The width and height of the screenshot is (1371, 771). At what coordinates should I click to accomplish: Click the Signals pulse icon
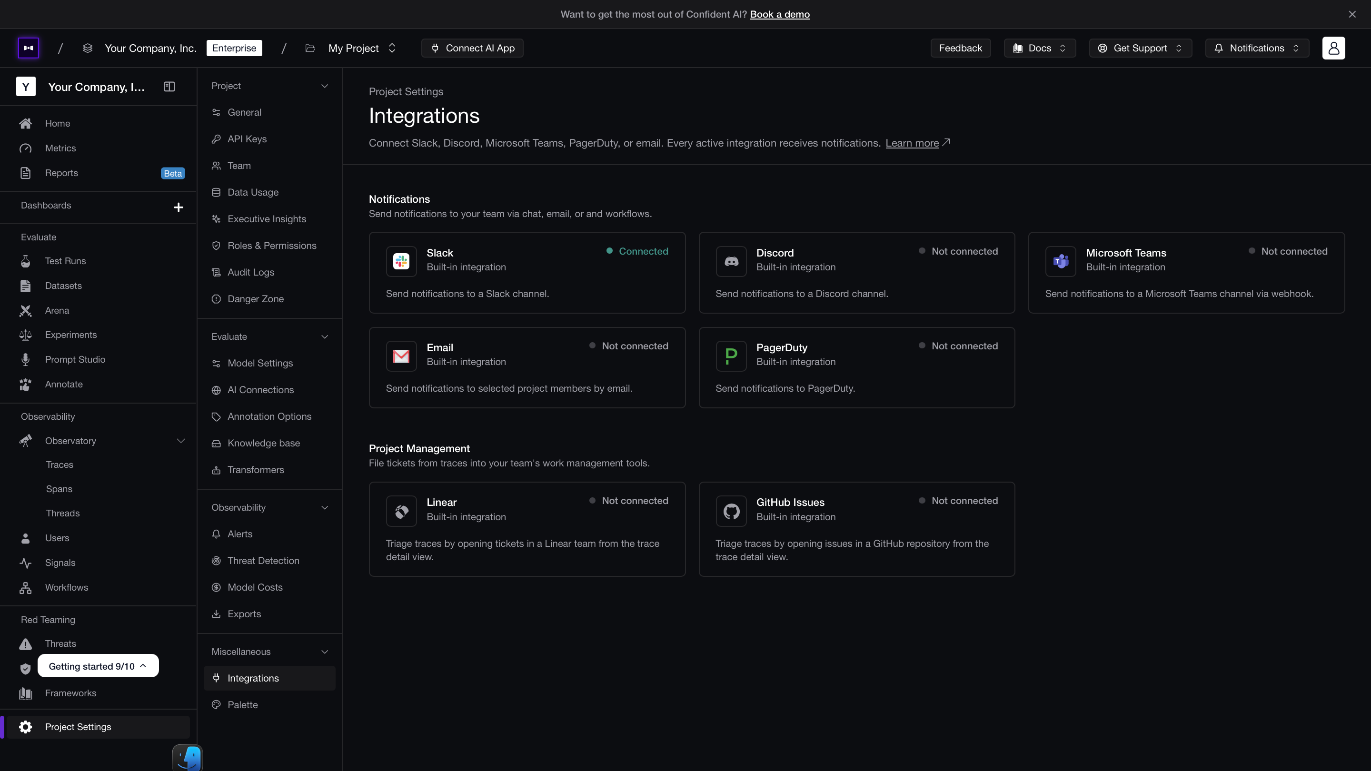point(26,563)
